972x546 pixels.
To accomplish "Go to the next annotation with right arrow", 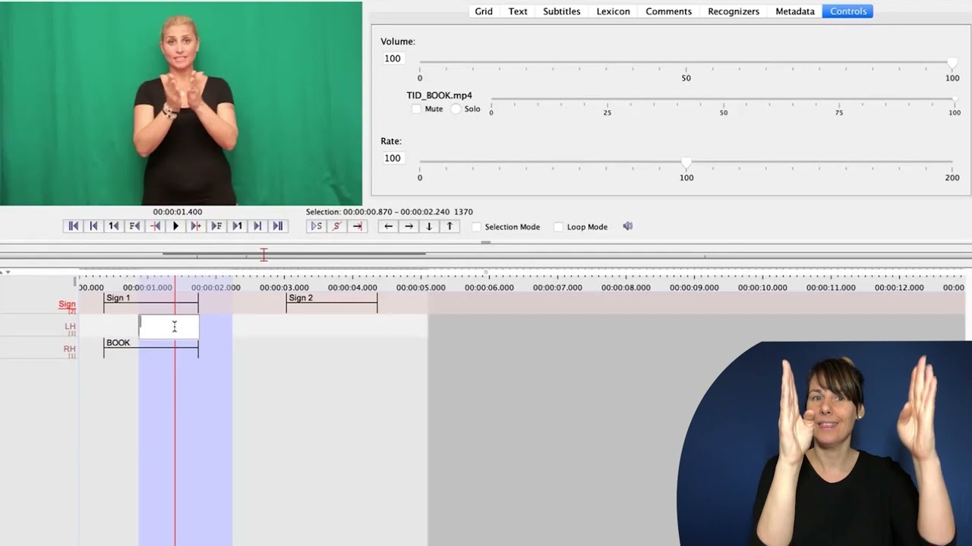I will click(409, 226).
